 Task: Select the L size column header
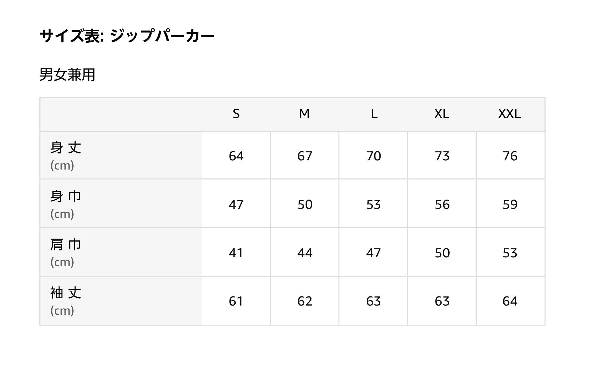(374, 114)
